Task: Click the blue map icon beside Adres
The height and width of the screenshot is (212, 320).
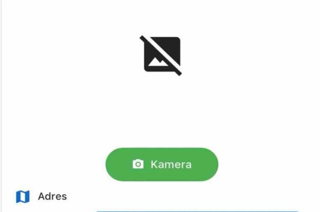Action: click(23, 197)
